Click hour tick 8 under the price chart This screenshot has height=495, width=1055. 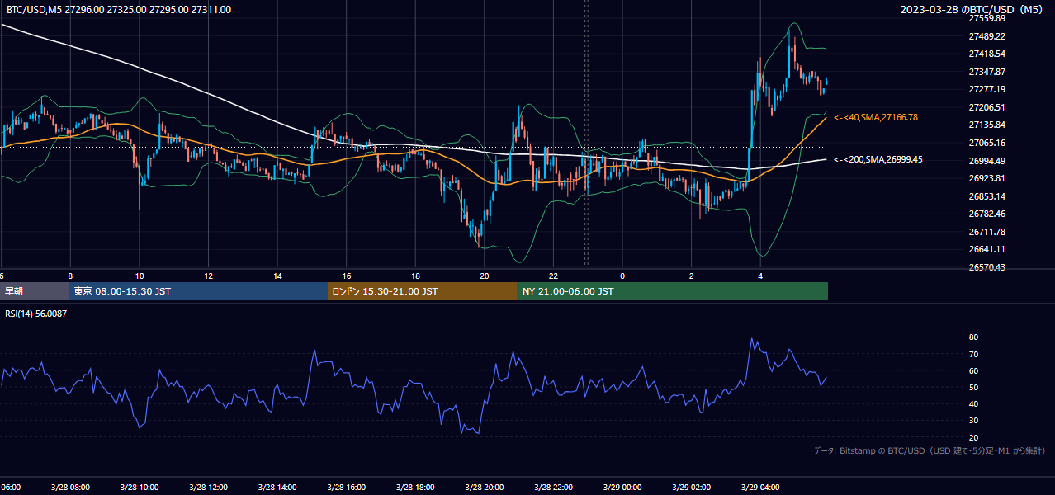click(x=70, y=276)
